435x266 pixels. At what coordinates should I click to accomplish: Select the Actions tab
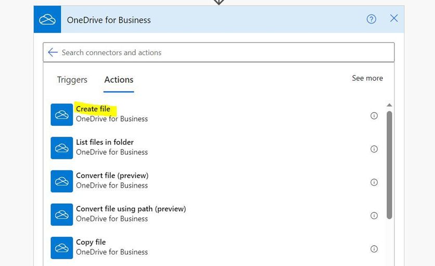(119, 80)
